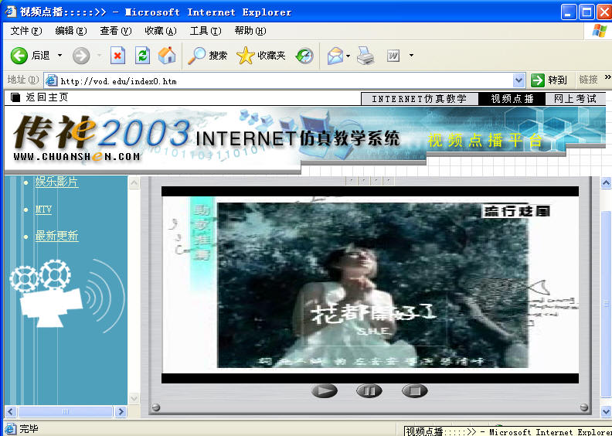Open the MTV category link
Image resolution: width=612 pixels, height=436 pixels.
[x=43, y=209]
